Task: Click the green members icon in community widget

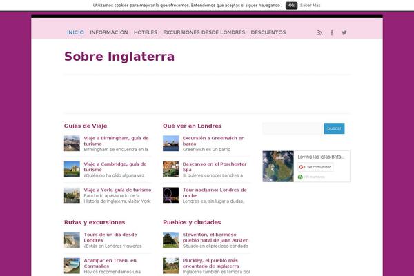Action: point(300,177)
